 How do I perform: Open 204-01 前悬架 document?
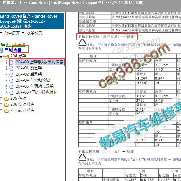(x=29, y=68)
